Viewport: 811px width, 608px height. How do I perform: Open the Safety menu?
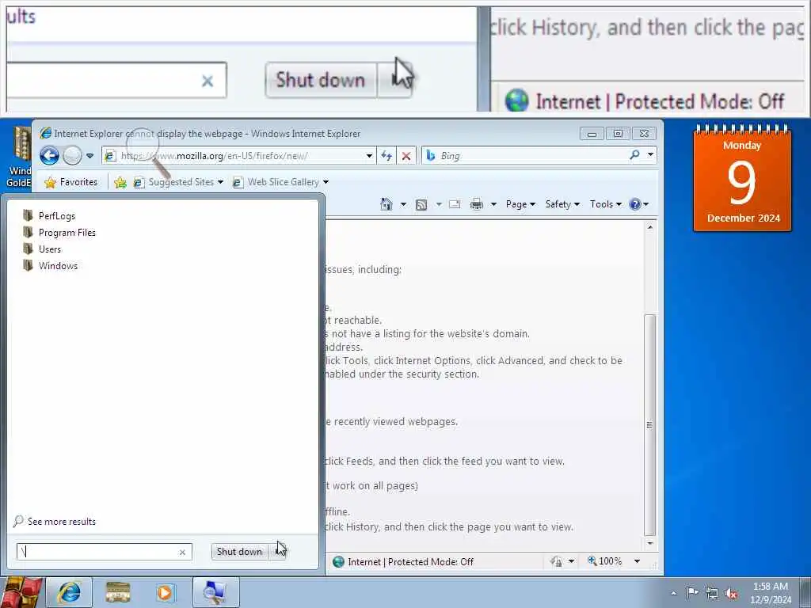[x=562, y=204]
